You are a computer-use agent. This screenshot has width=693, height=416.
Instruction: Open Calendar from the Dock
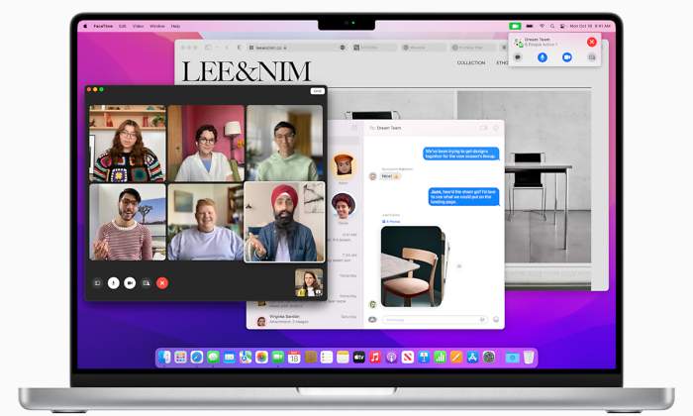294,358
